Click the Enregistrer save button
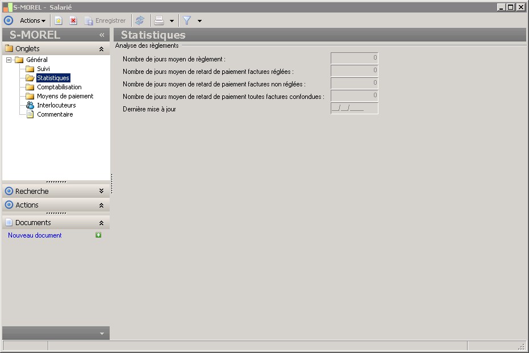 point(105,20)
